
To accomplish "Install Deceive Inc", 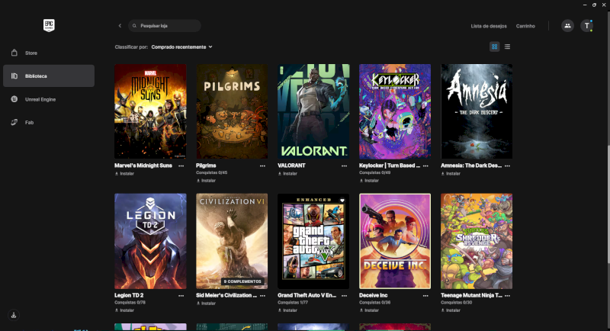I will coord(369,310).
